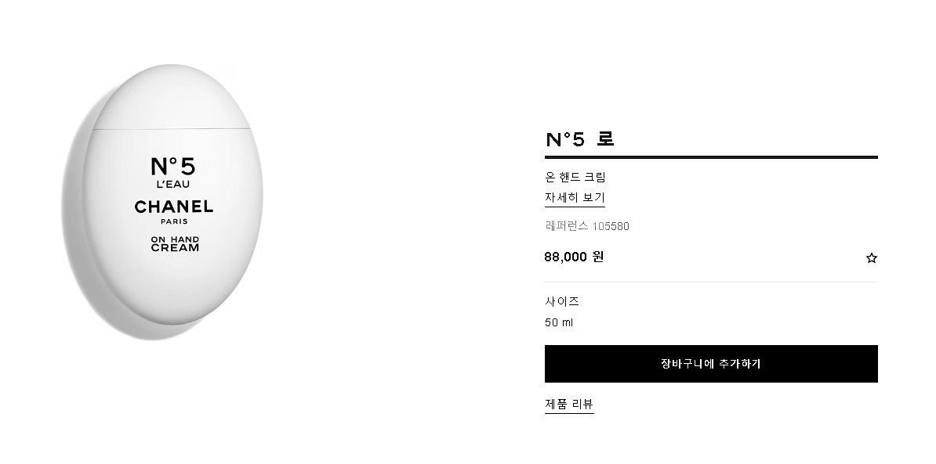Click the 88,000 원 price
This screenshot has width=936, height=464.
click(x=574, y=257)
